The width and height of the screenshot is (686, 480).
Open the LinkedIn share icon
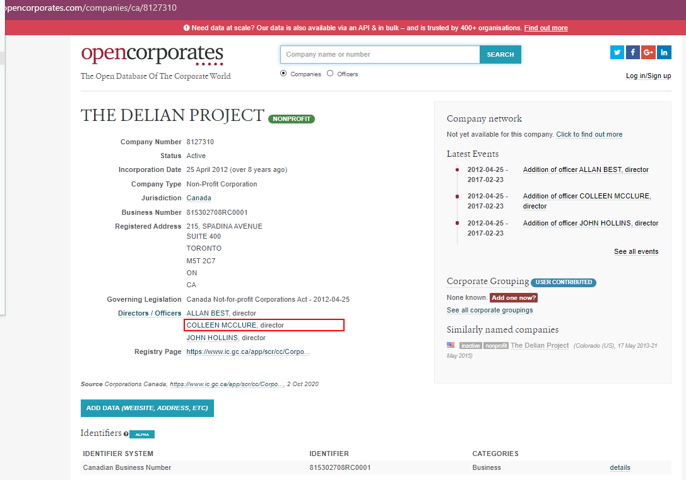(664, 52)
